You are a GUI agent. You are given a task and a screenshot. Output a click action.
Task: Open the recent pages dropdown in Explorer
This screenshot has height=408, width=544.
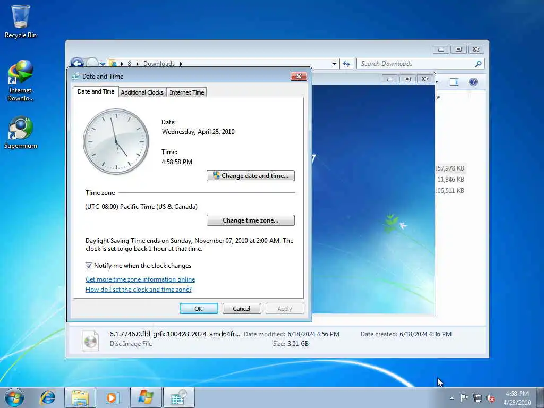103,64
